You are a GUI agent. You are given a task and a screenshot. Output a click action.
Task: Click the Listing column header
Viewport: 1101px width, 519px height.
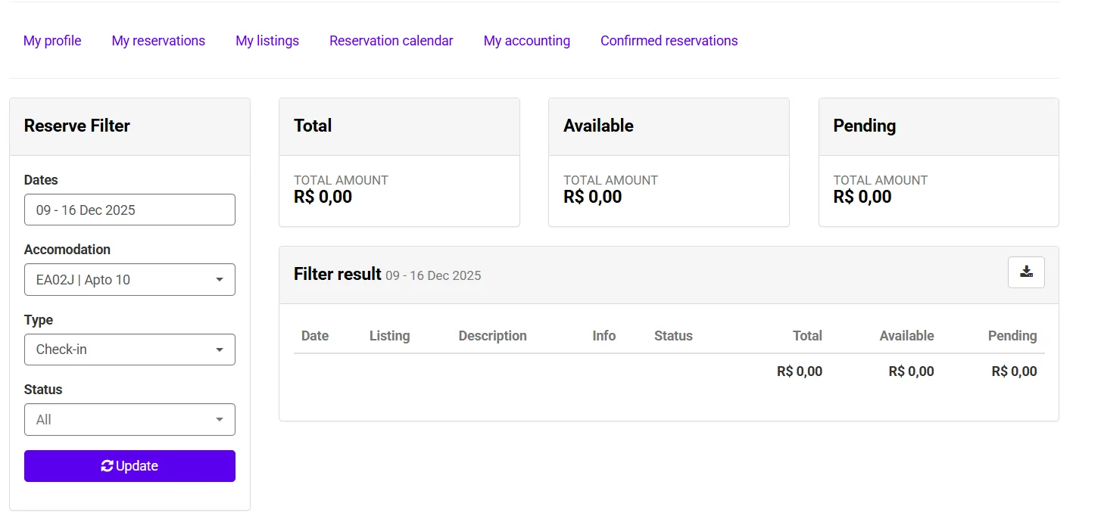coord(390,336)
